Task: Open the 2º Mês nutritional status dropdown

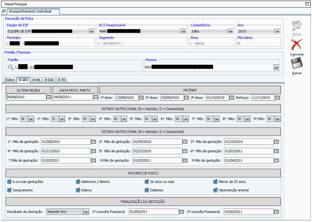Action: pyautogui.click(x=62, y=119)
